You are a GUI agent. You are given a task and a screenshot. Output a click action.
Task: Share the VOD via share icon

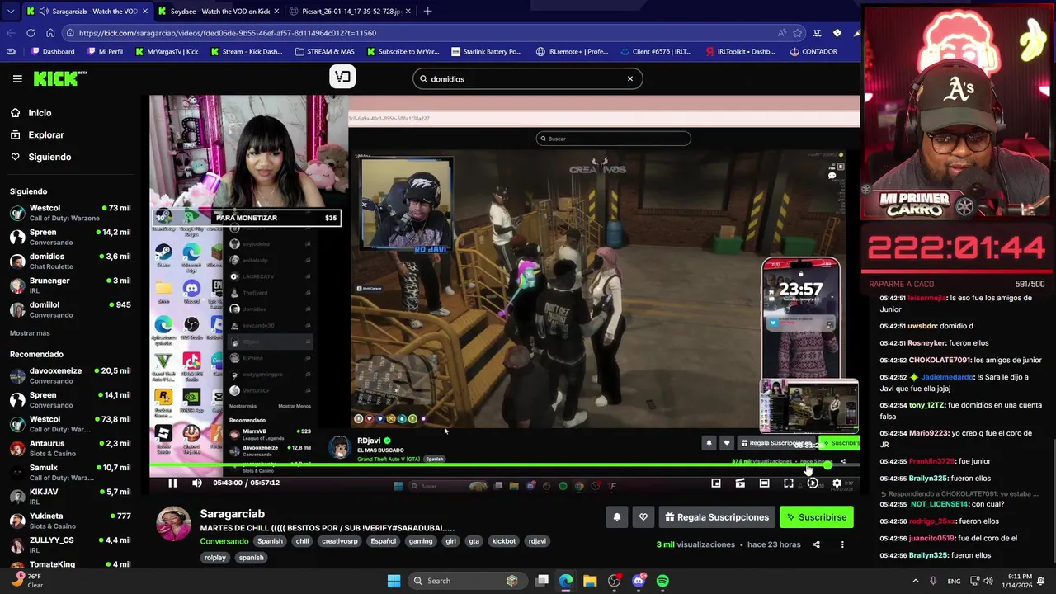[816, 544]
